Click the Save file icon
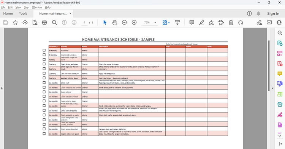 coord(5,22)
